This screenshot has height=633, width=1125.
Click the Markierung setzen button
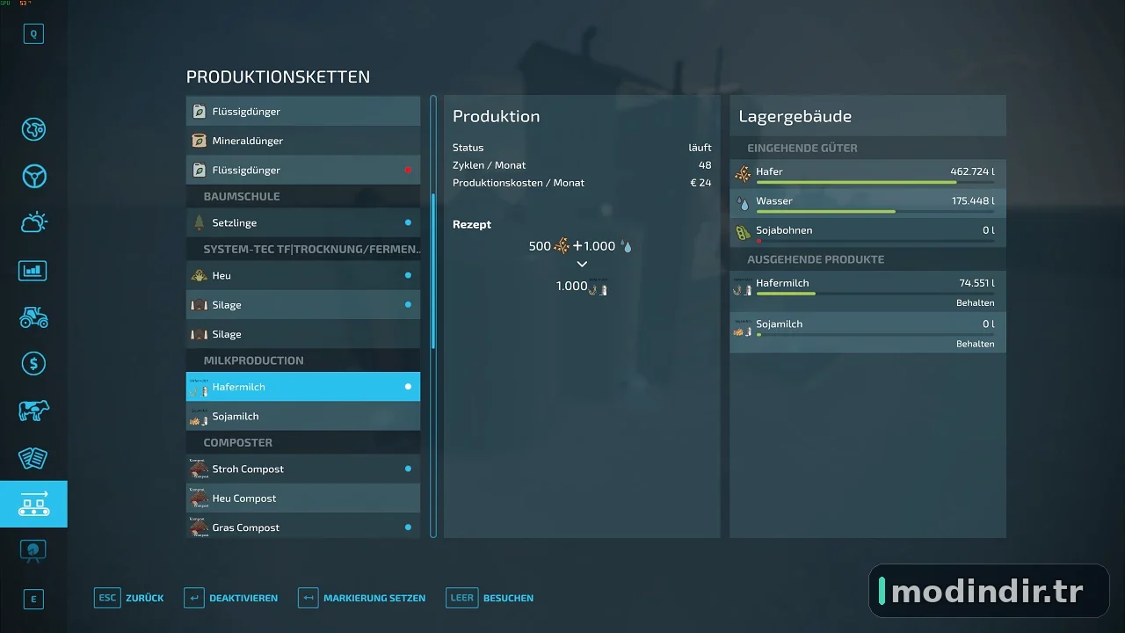[x=362, y=598]
